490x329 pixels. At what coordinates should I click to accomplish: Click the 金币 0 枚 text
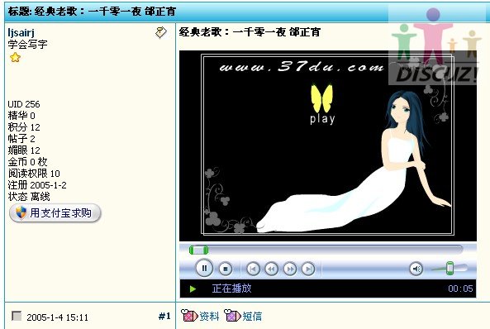[27, 162]
